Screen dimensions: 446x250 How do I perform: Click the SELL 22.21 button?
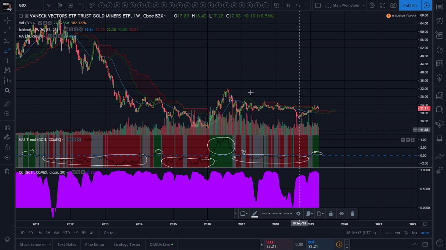pyautogui.click(x=277, y=244)
